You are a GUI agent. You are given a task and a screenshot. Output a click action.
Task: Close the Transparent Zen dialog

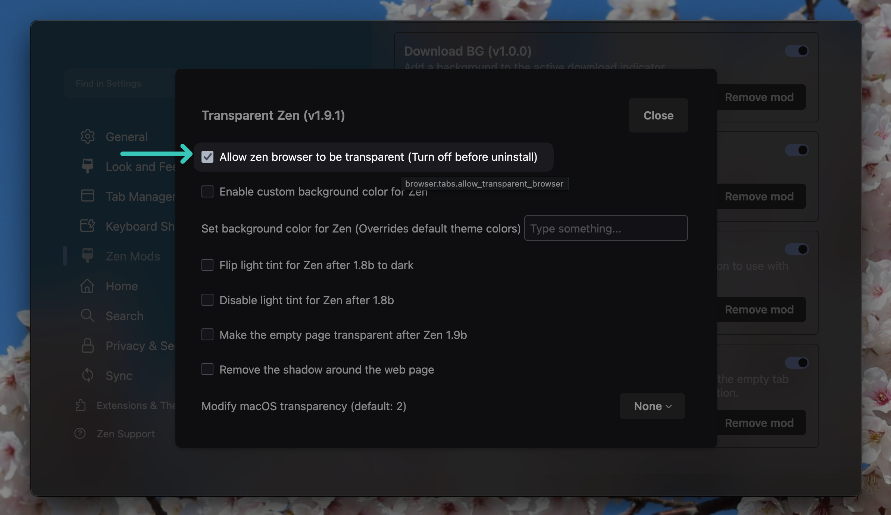click(x=658, y=115)
